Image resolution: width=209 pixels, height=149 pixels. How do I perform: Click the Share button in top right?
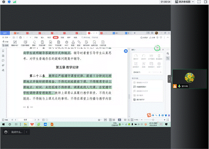[x=152, y=37]
